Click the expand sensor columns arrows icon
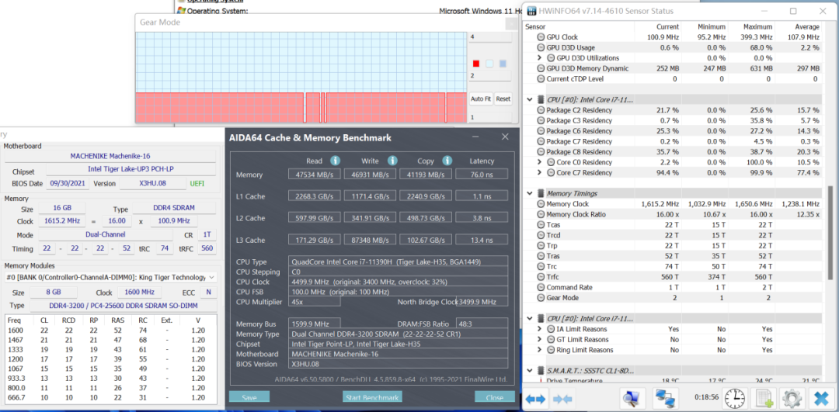Screen dimensions: 839x412 point(535,399)
